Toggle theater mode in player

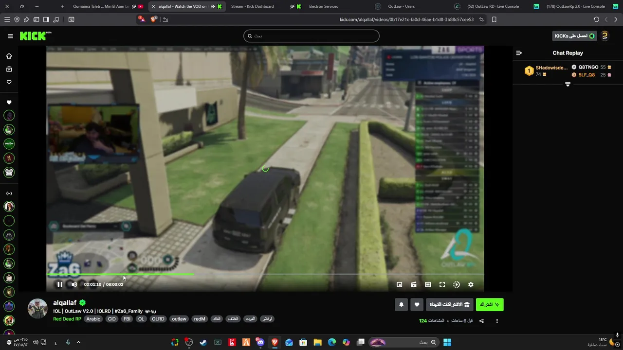click(428, 284)
